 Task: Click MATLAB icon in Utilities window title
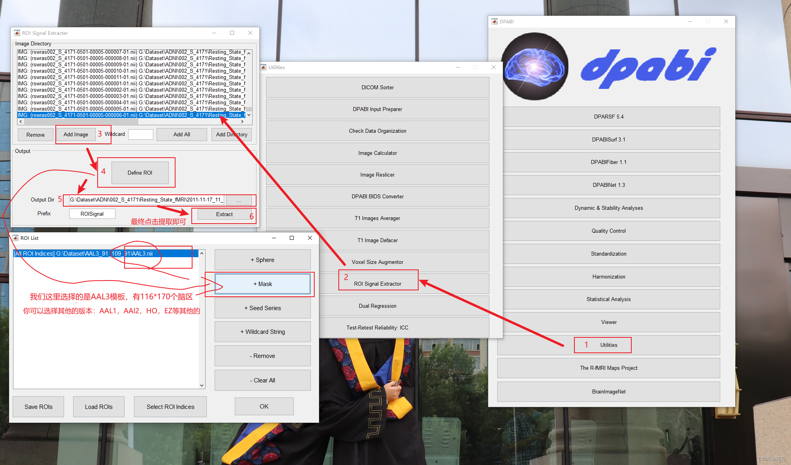263,67
